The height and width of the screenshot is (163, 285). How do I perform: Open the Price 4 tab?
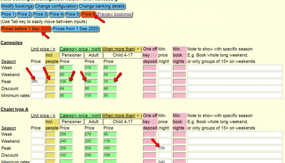[56, 14]
